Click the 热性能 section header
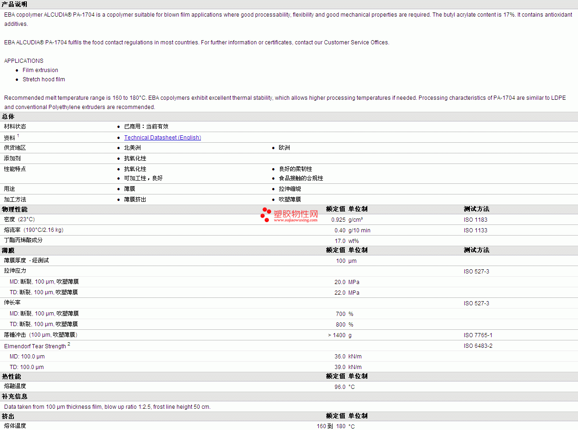 (x=12, y=377)
